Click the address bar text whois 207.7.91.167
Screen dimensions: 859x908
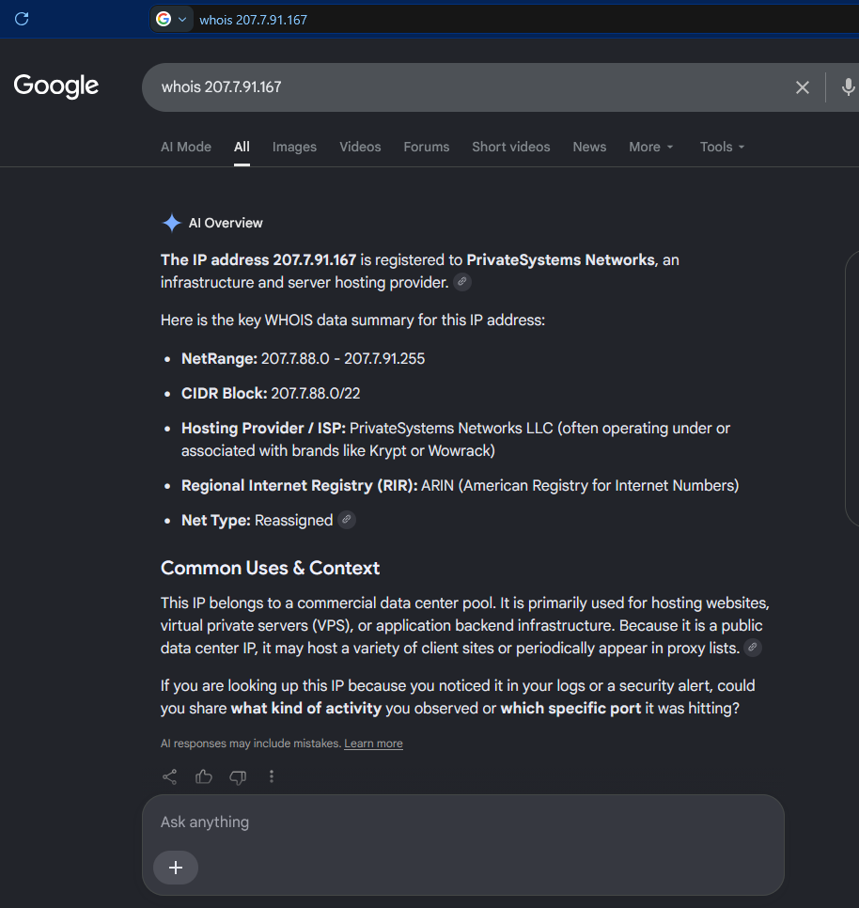pyautogui.click(x=253, y=20)
